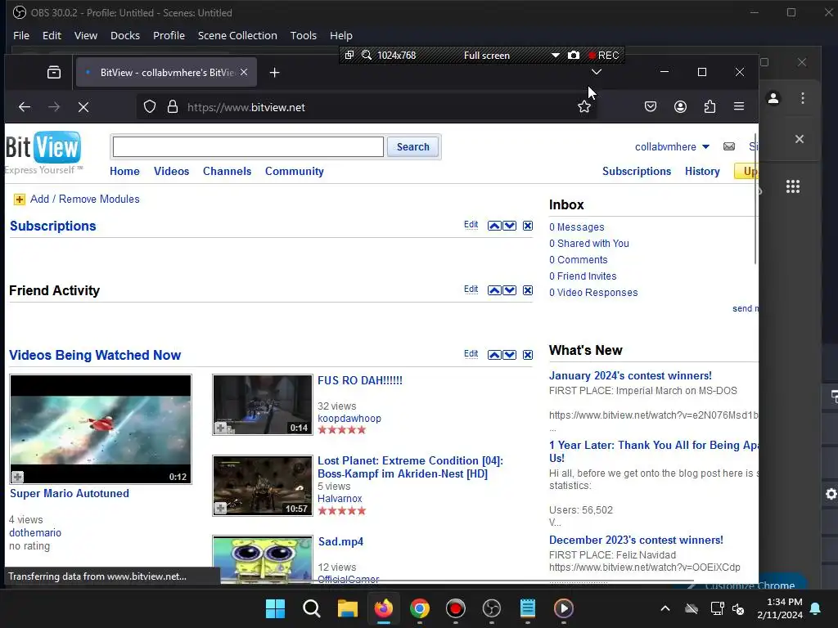Open OBS Edit menu
Image resolution: width=838 pixels, height=628 pixels.
click(x=52, y=35)
